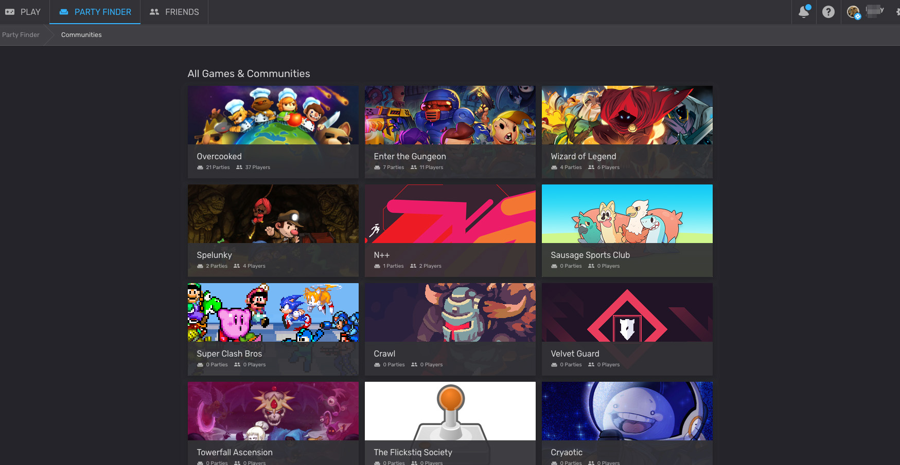900x465 pixels.
Task: Click the "2 Parties" text under Spelunky
Action: (x=217, y=266)
